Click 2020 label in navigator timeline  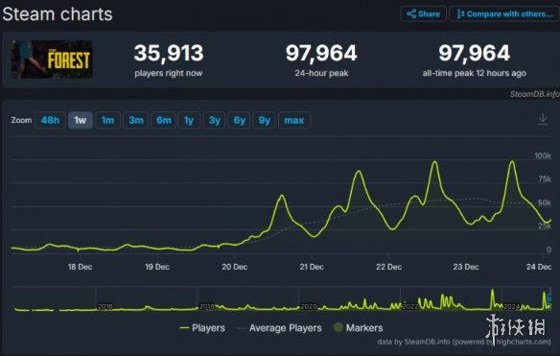(x=309, y=306)
